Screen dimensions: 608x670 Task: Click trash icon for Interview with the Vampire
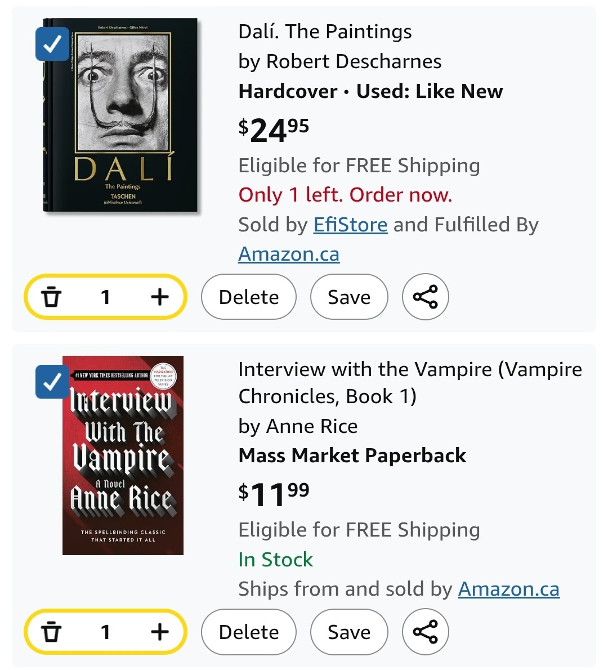click(x=51, y=632)
